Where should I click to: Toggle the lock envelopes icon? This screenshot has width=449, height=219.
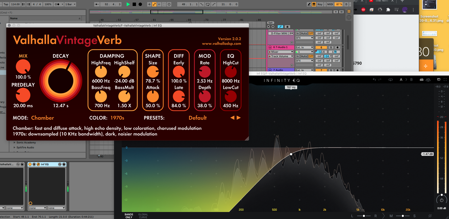[287, 27]
